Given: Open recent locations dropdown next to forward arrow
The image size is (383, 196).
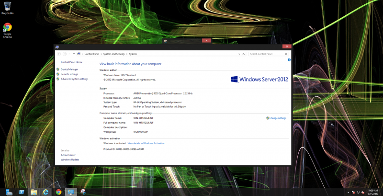Looking at the screenshot, I should tap(69, 54).
